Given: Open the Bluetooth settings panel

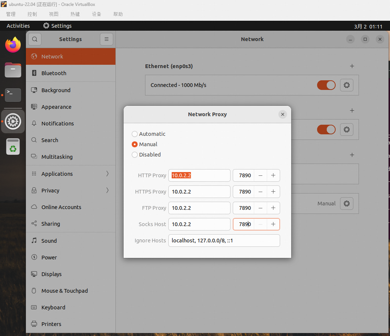Looking at the screenshot, I should pos(54,73).
